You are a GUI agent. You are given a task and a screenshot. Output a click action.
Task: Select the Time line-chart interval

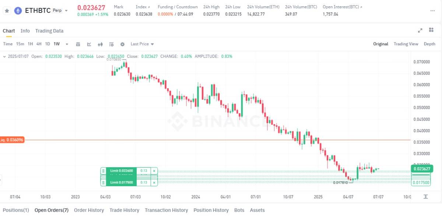(x=8, y=44)
